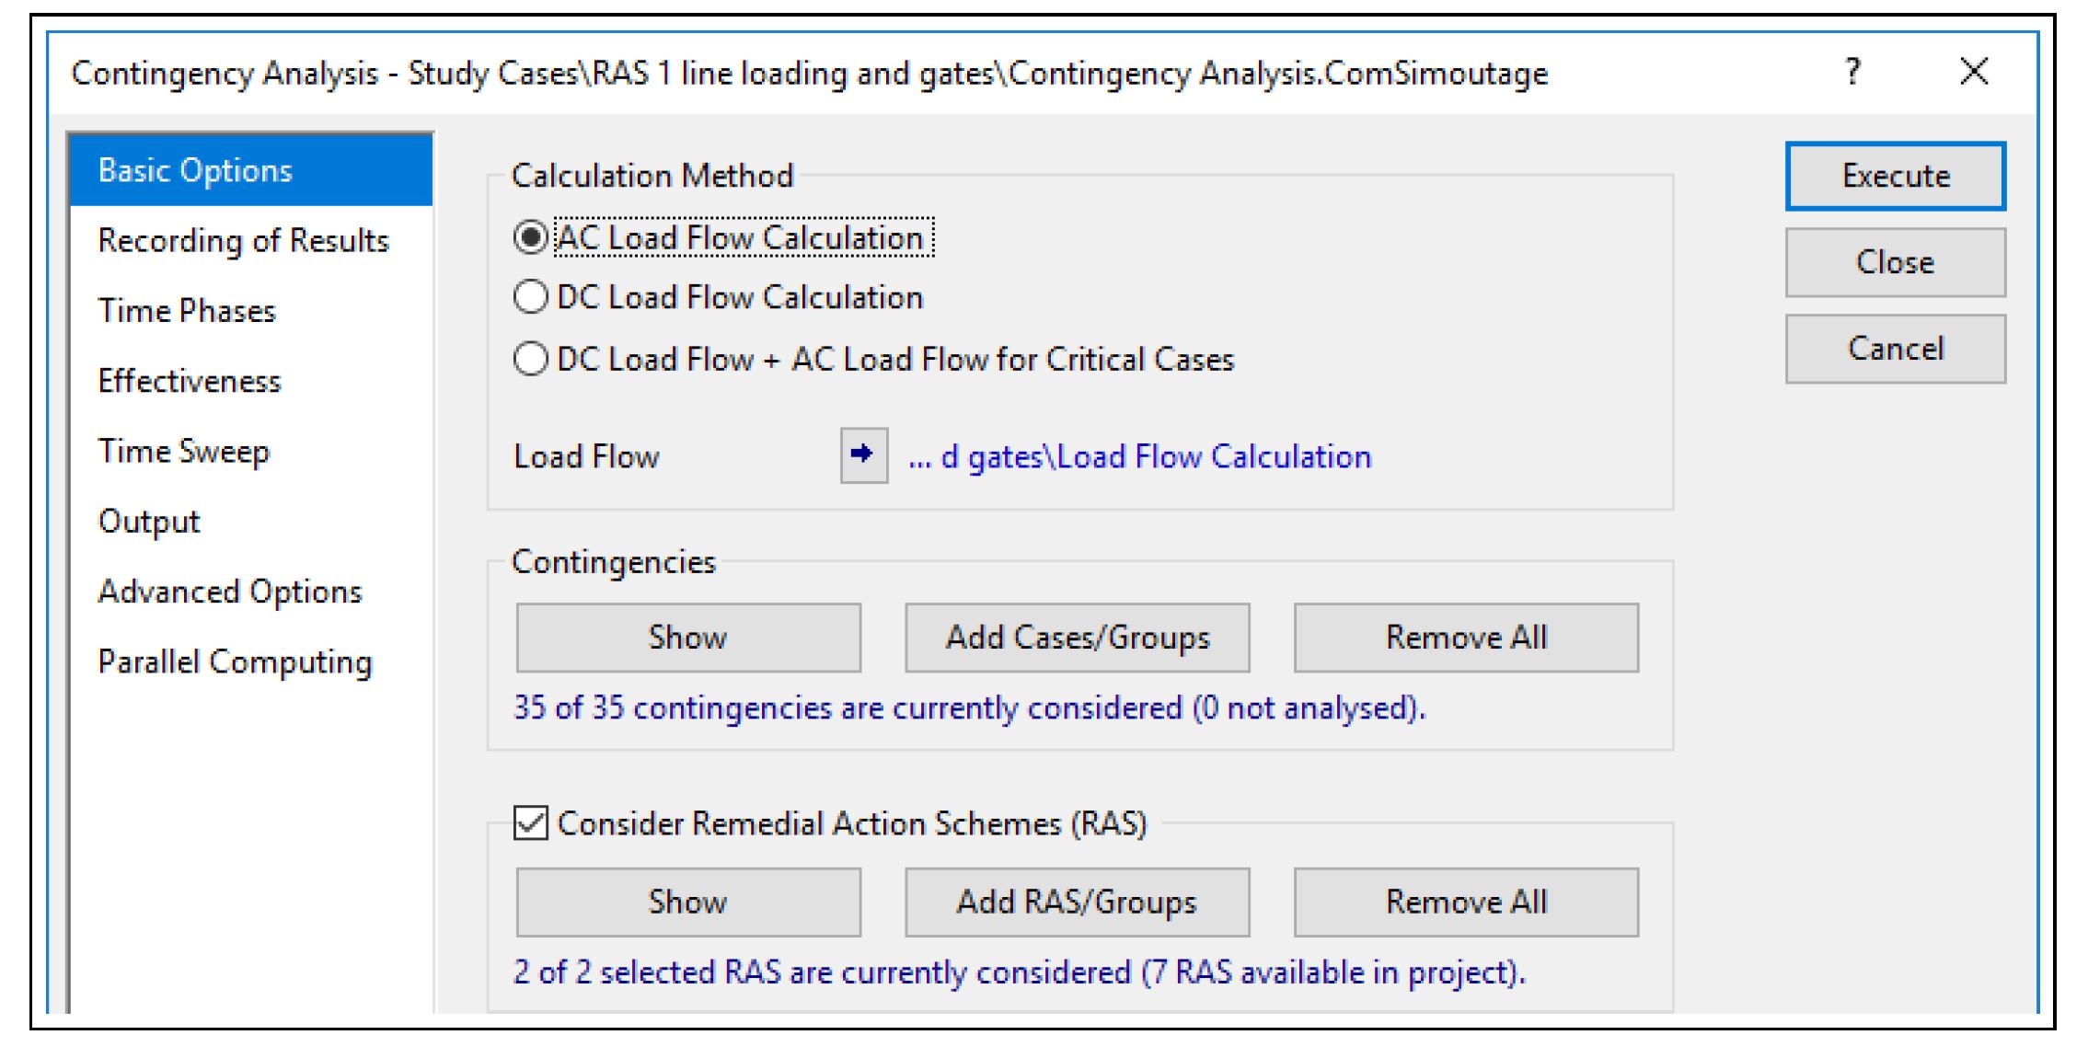Close the Contingency Analysis dialog window
Viewport: 2088px width, 1058px height.
pos(1974,72)
